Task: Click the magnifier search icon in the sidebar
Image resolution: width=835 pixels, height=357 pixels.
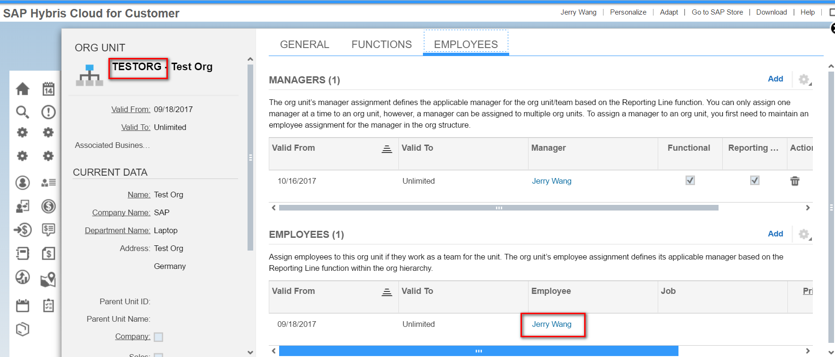Action: (23, 112)
